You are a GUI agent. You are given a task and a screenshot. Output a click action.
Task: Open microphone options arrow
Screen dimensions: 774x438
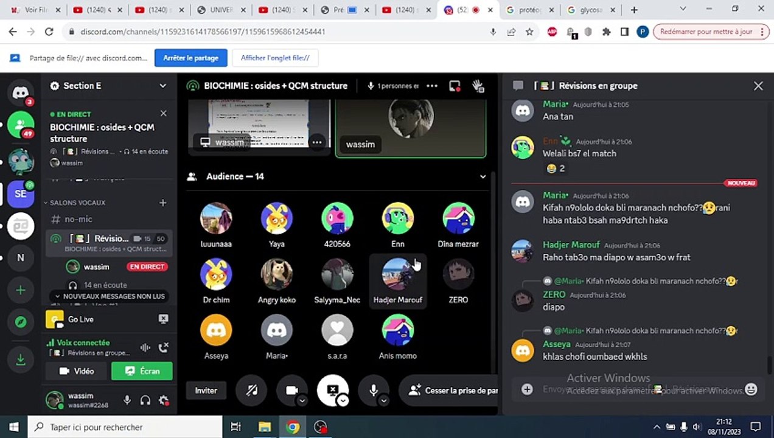[383, 400]
